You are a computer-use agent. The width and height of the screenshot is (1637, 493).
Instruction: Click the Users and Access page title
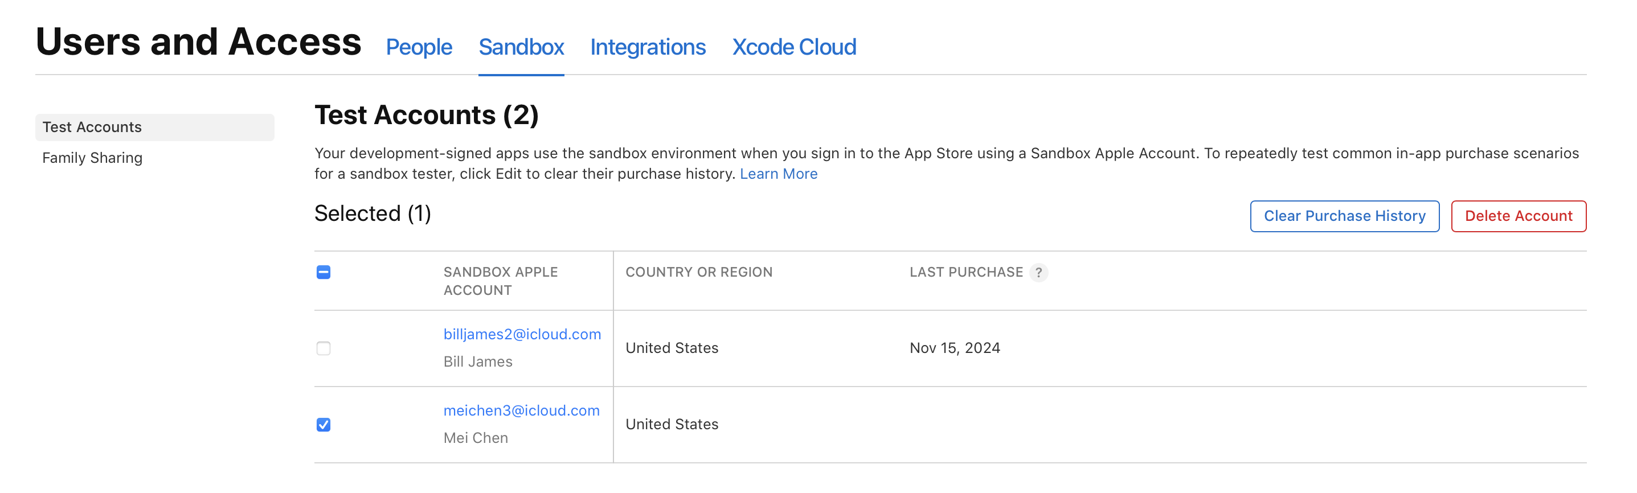pyautogui.click(x=198, y=42)
